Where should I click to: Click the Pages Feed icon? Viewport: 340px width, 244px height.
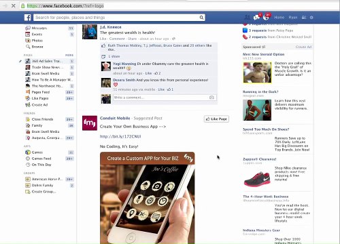pos(28,92)
